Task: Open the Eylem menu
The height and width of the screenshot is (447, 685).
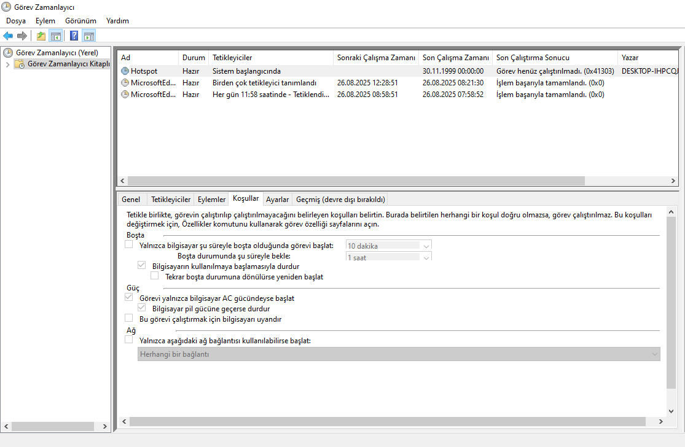Action: click(45, 21)
